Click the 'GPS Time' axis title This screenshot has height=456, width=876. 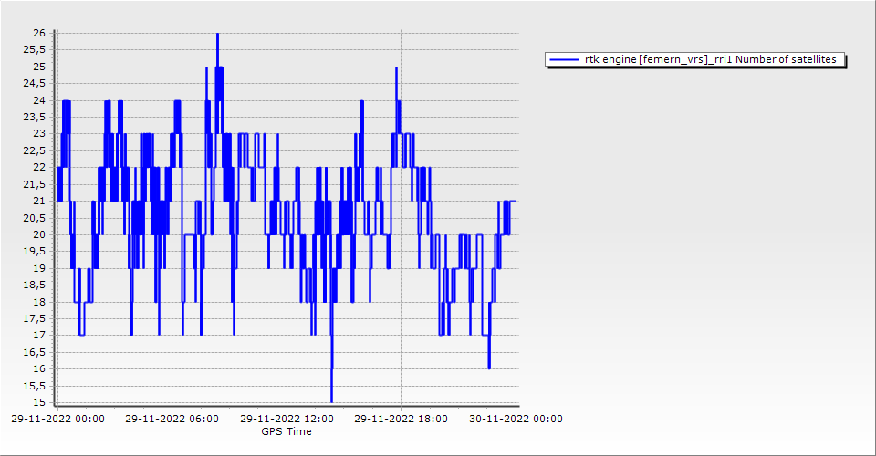click(286, 431)
